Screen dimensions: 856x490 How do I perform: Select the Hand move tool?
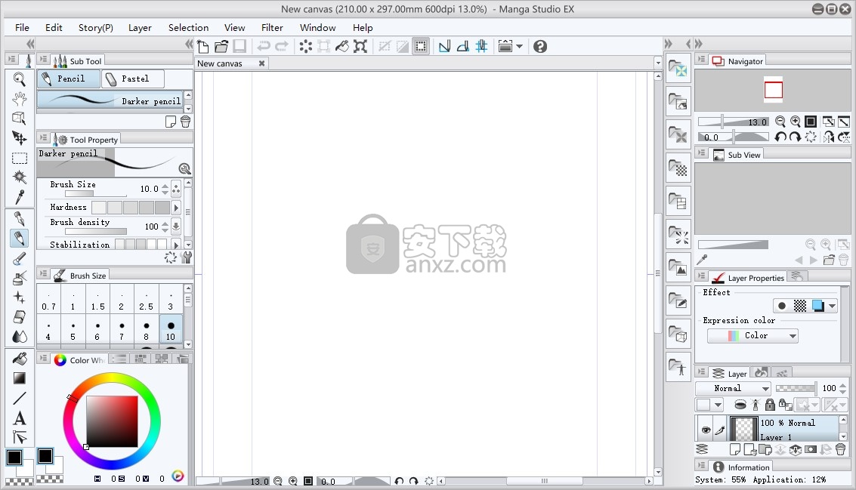(x=20, y=98)
